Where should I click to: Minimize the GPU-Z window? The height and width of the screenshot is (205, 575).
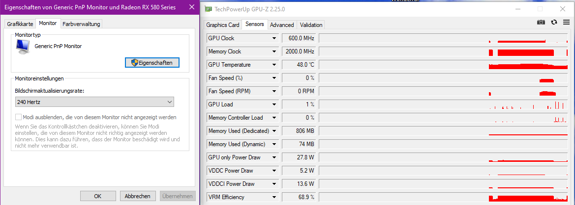(518, 9)
